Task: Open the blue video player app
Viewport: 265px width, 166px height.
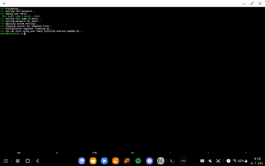Action: pos(104,161)
